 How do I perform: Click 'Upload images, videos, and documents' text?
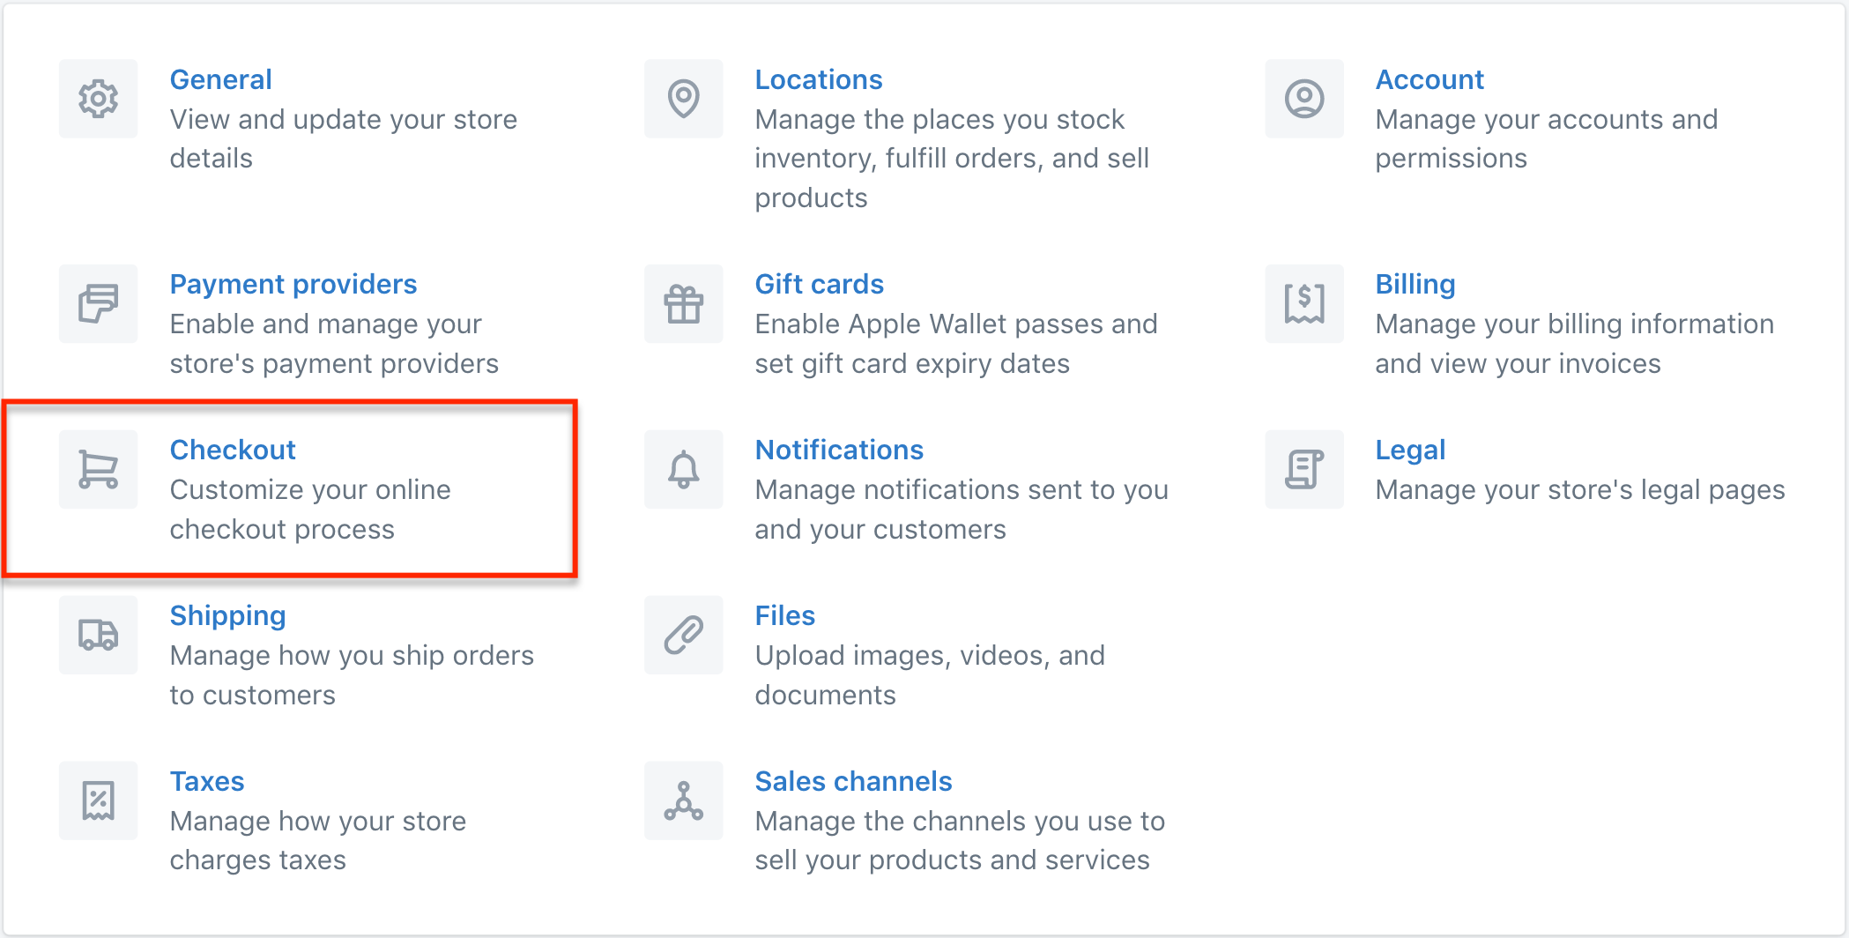pyautogui.click(x=929, y=675)
